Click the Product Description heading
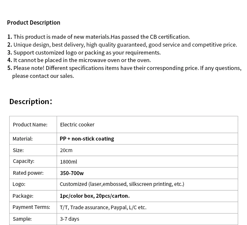 34,23
